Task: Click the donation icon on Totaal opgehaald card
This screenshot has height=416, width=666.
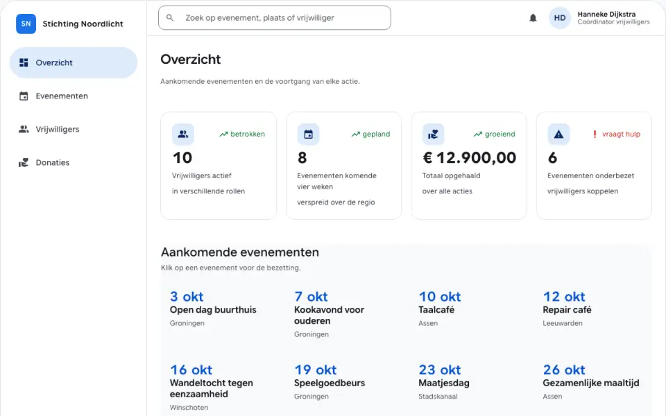Action: 433,134
